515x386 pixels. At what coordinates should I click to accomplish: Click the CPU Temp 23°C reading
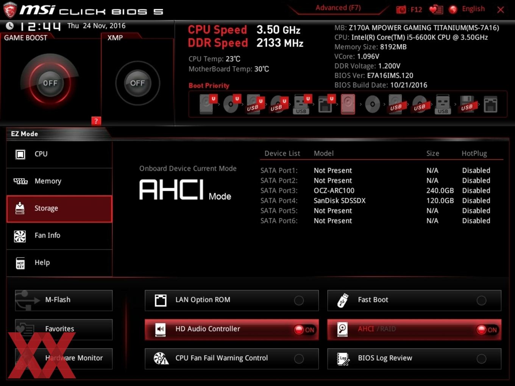pyautogui.click(x=214, y=59)
